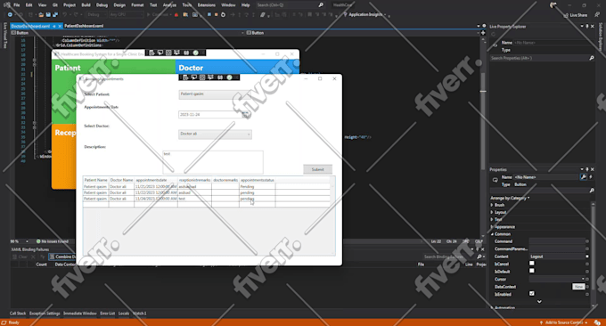
Task: Click the green checkmark in the Assign Appointments debug toolbar
Action: tap(229, 77)
